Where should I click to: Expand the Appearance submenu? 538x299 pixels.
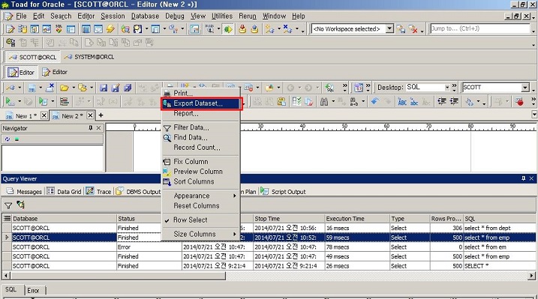(200, 196)
